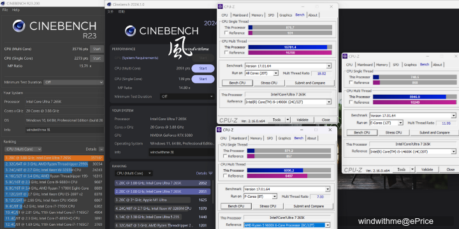459x229 pixels.
Task: Select ranking row Intel Core i9-9880H in R23
Action: [x=54, y=182]
